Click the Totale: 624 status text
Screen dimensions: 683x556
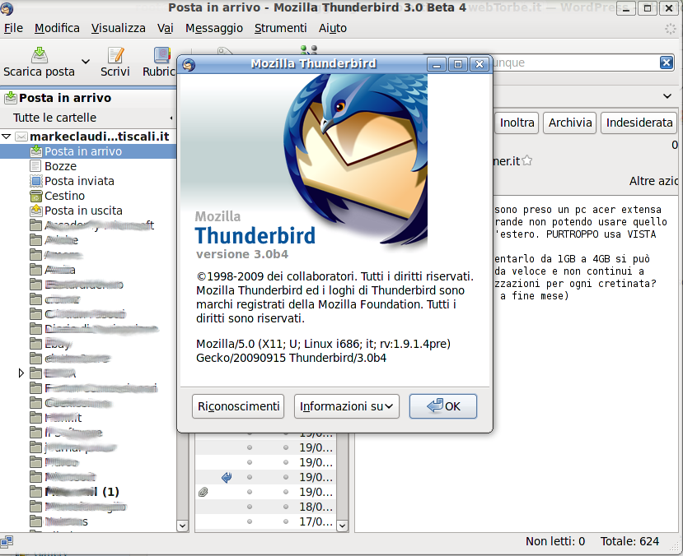[629, 541]
